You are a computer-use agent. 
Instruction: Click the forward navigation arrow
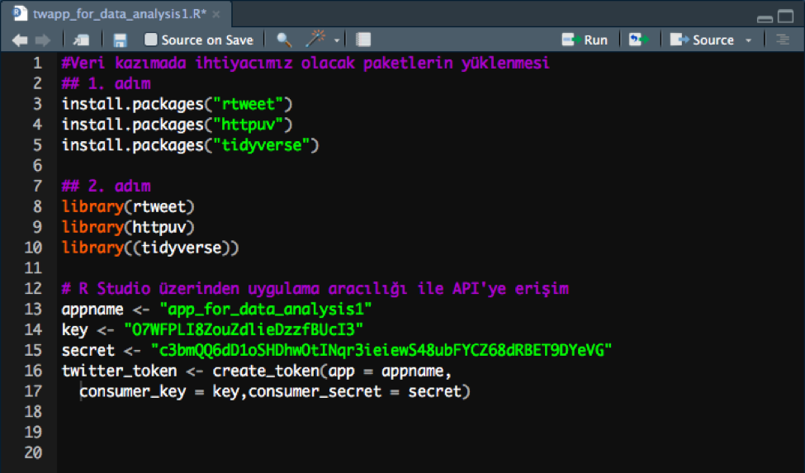(x=43, y=40)
